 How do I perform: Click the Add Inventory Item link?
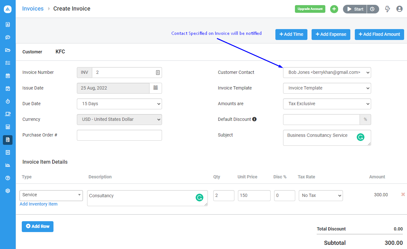(x=38, y=204)
